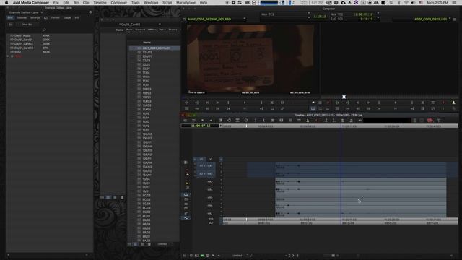462x260 pixels.
Task: Open the Project window settings gear icon
Action: tap(90, 12)
